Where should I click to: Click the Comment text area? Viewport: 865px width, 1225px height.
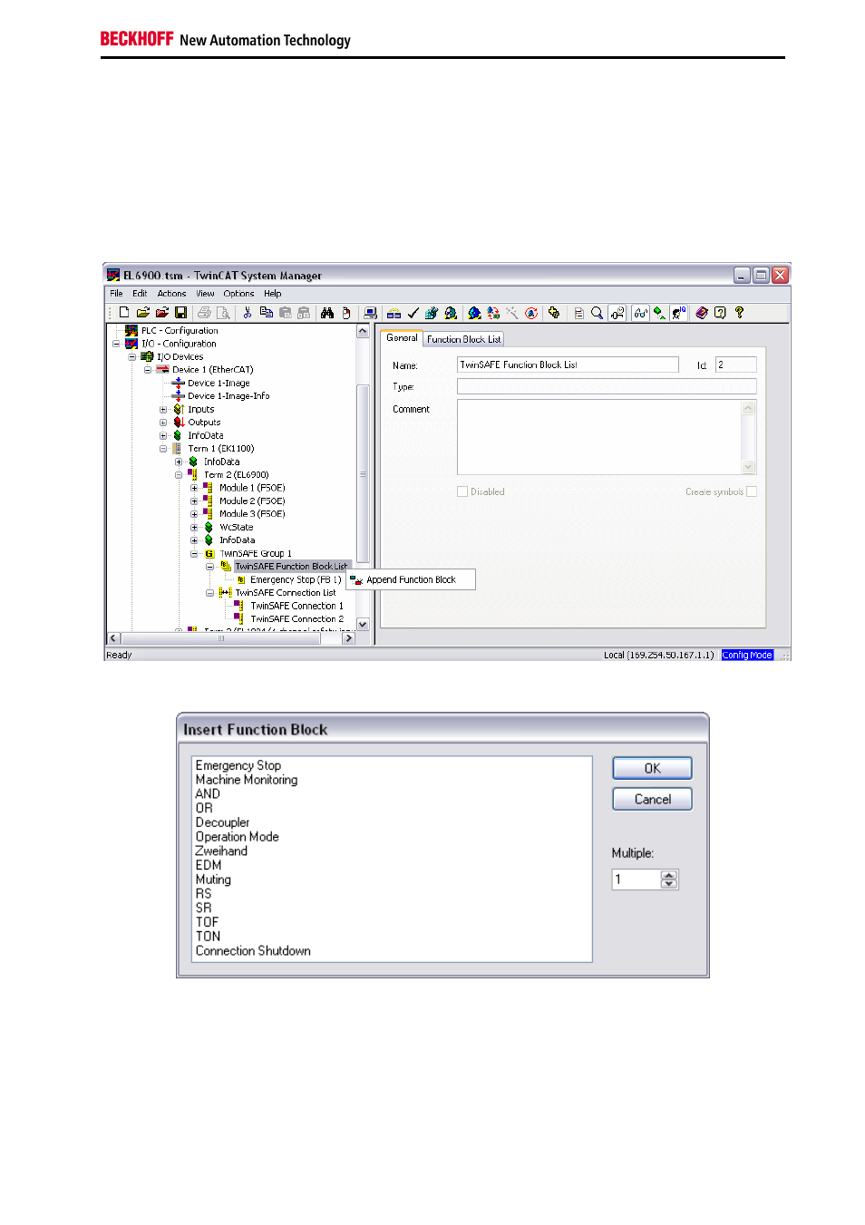point(606,437)
